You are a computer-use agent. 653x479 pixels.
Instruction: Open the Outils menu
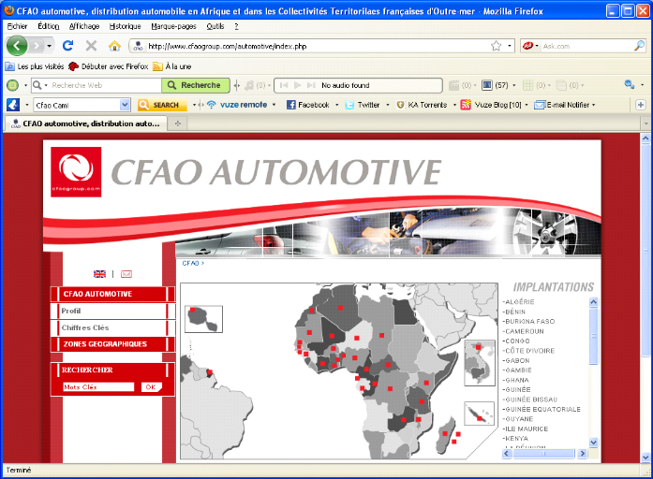point(215,26)
